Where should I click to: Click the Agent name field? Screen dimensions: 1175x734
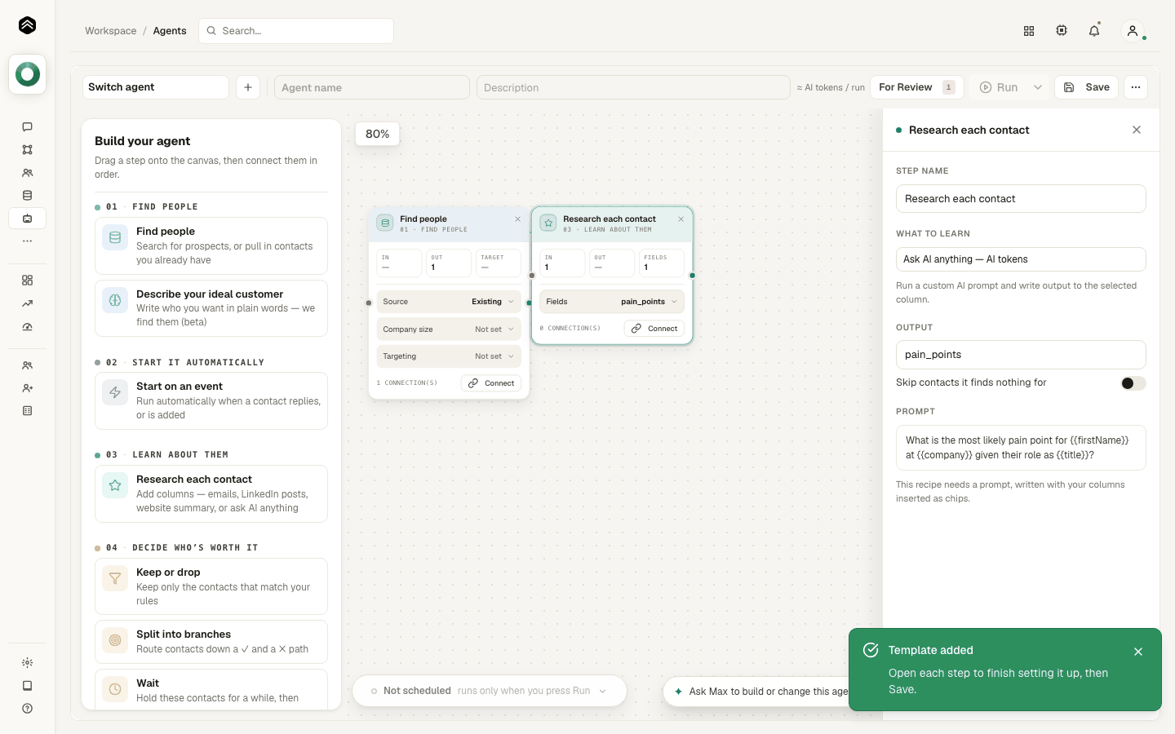point(372,87)
